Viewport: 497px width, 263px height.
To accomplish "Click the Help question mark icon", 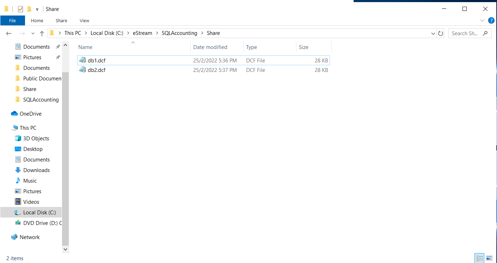I will tap(491, 20).
